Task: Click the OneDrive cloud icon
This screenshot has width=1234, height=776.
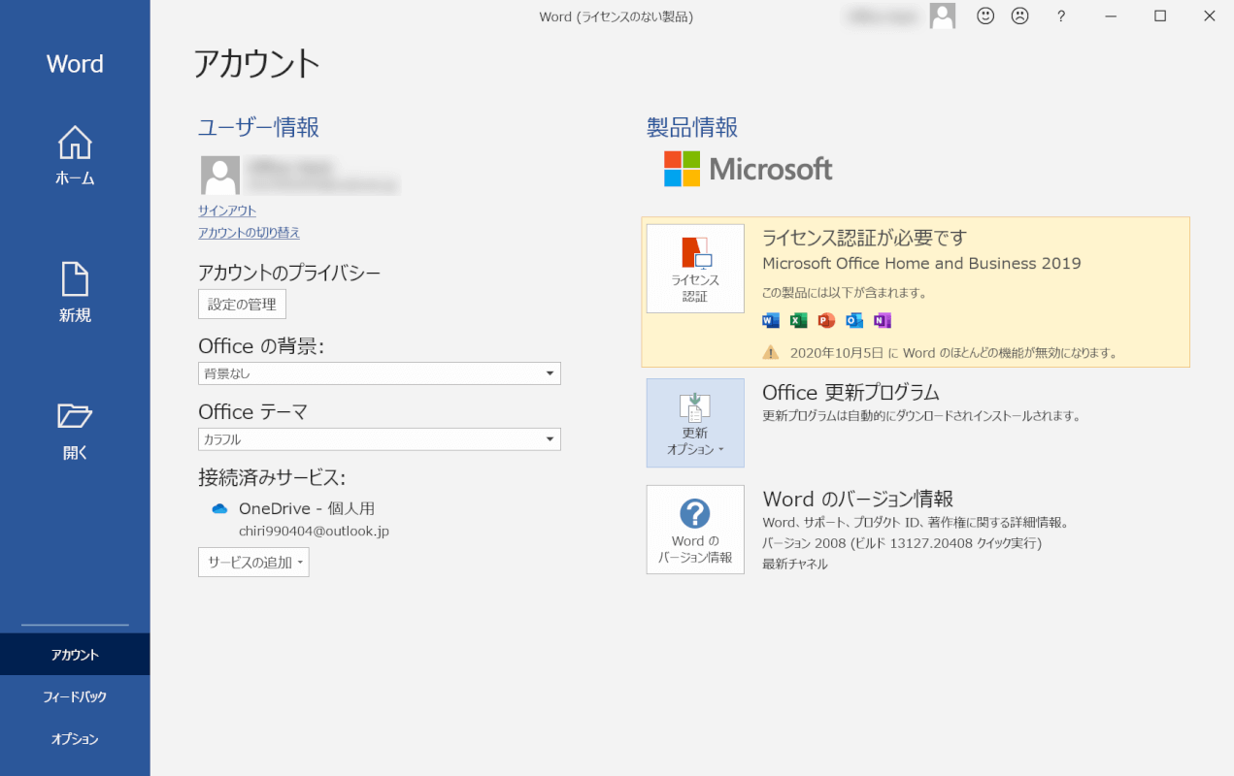Action: tap(219, 509)
